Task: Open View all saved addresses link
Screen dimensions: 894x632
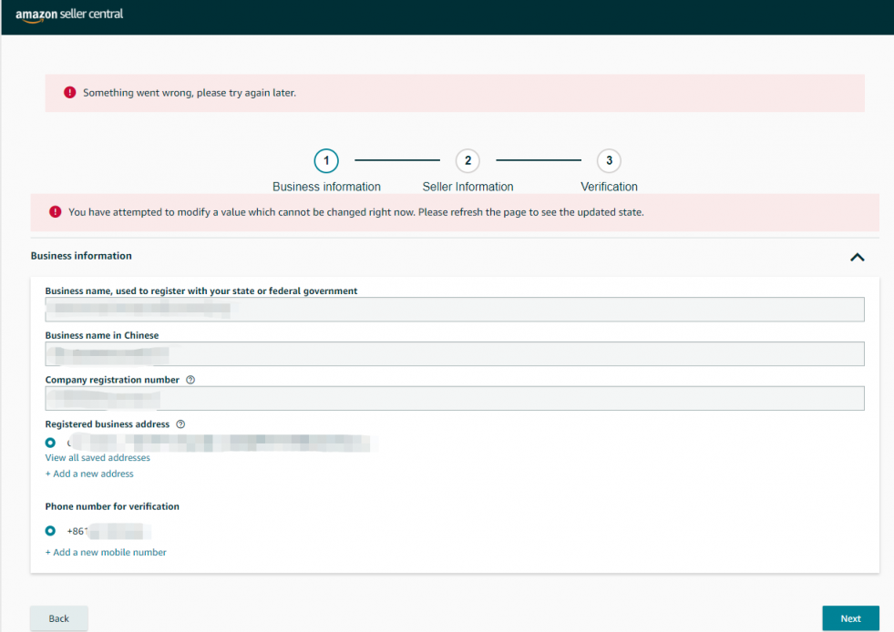Action: (x=98, y=458)
